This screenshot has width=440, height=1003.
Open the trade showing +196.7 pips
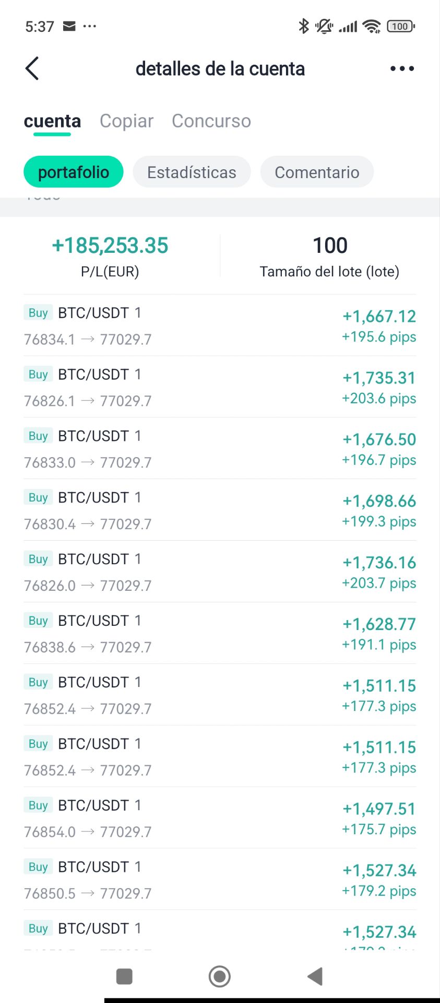pos(220,449)
